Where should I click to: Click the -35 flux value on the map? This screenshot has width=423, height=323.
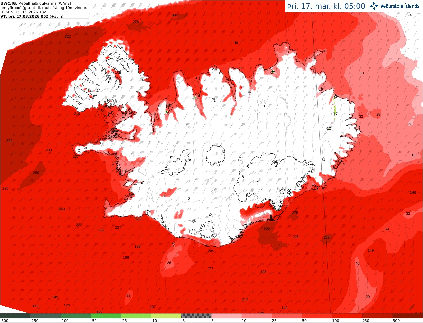pos(195,98)
